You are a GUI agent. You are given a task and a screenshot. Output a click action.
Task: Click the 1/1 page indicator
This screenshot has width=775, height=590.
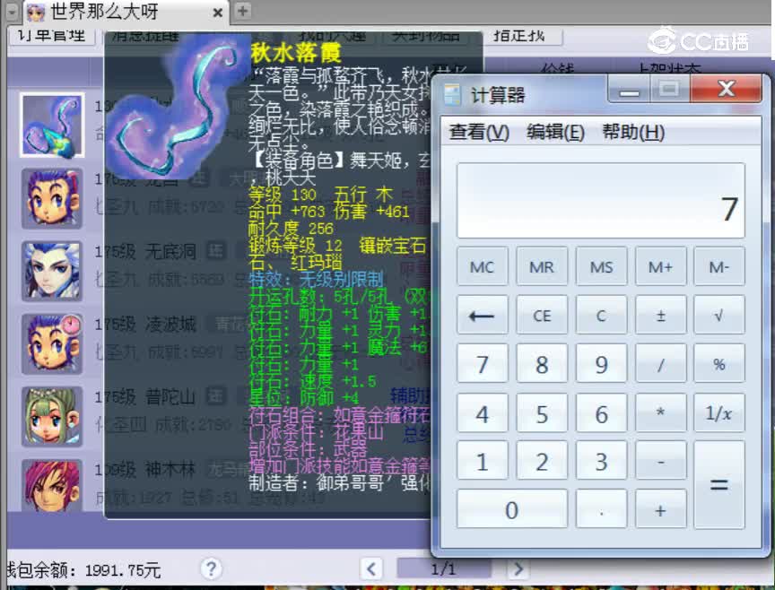443,568
